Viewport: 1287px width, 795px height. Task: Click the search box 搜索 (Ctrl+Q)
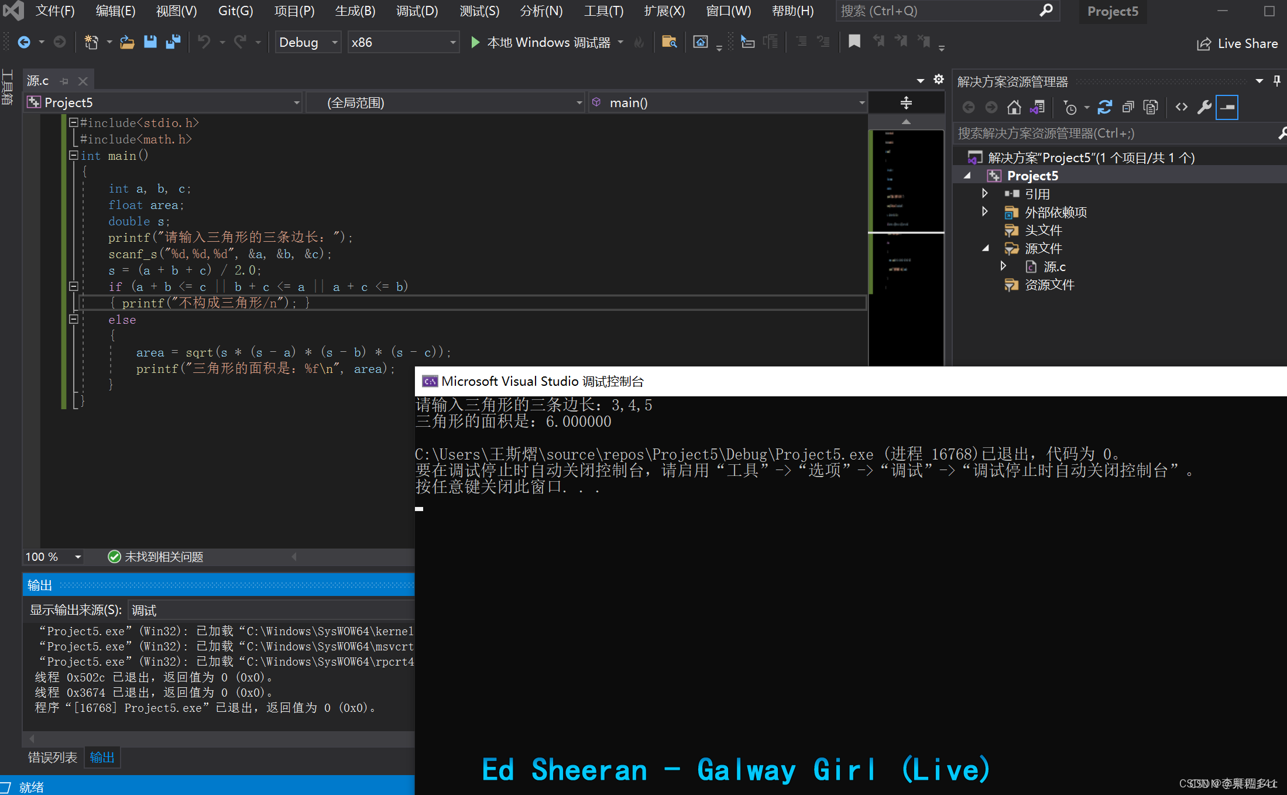tap(948, 11)
